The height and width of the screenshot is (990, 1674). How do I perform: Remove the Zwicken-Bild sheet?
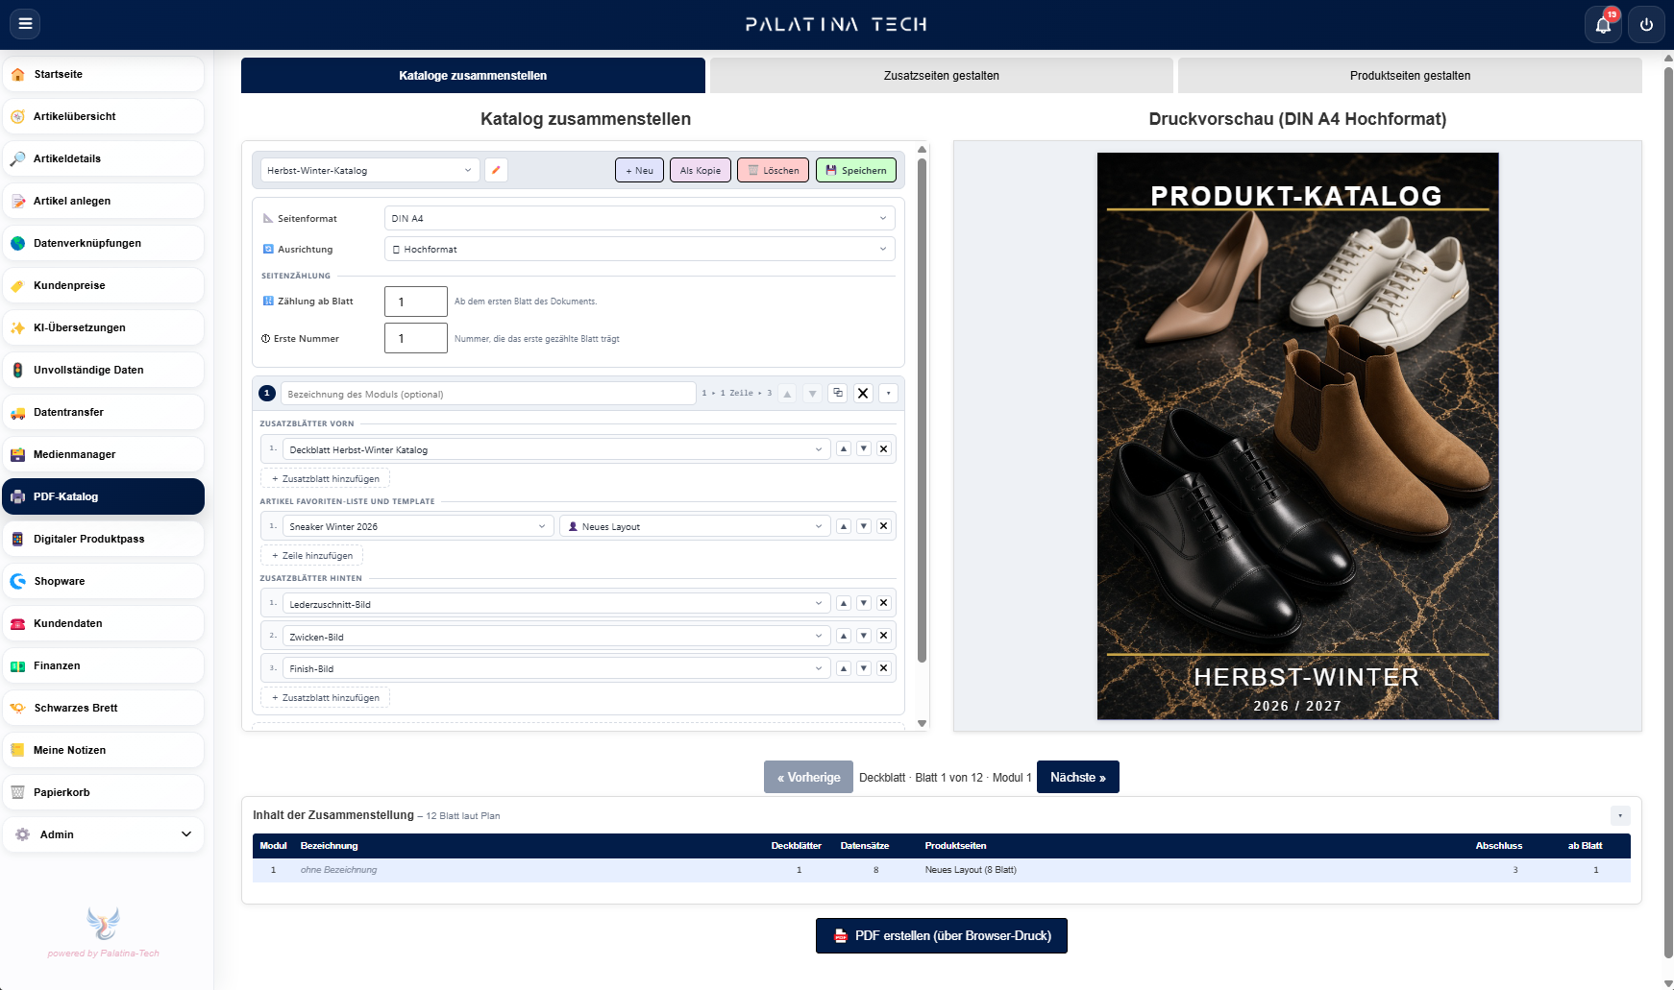point(883,636)
